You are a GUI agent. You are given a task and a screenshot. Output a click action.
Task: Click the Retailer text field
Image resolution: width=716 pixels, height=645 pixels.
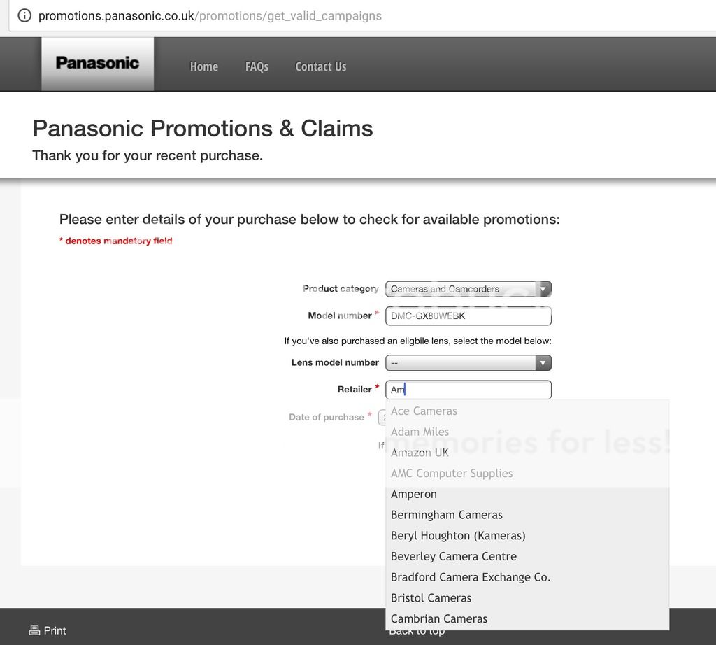tap(468, 390)
